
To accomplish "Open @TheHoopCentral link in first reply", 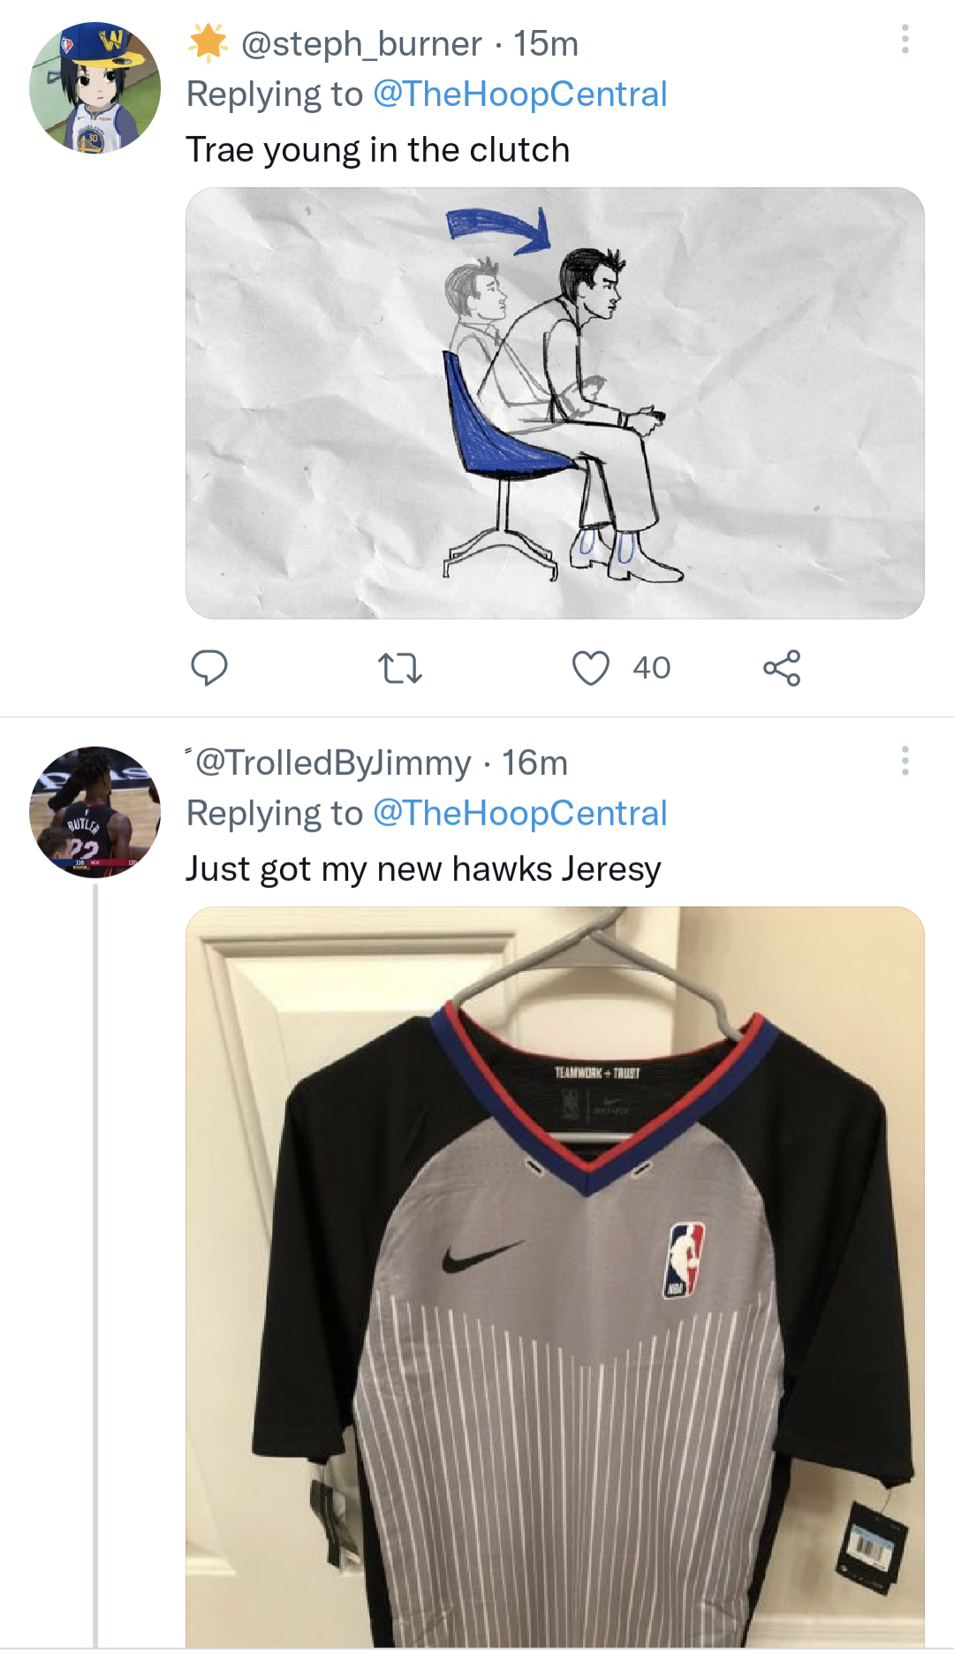I will point(519,95).
